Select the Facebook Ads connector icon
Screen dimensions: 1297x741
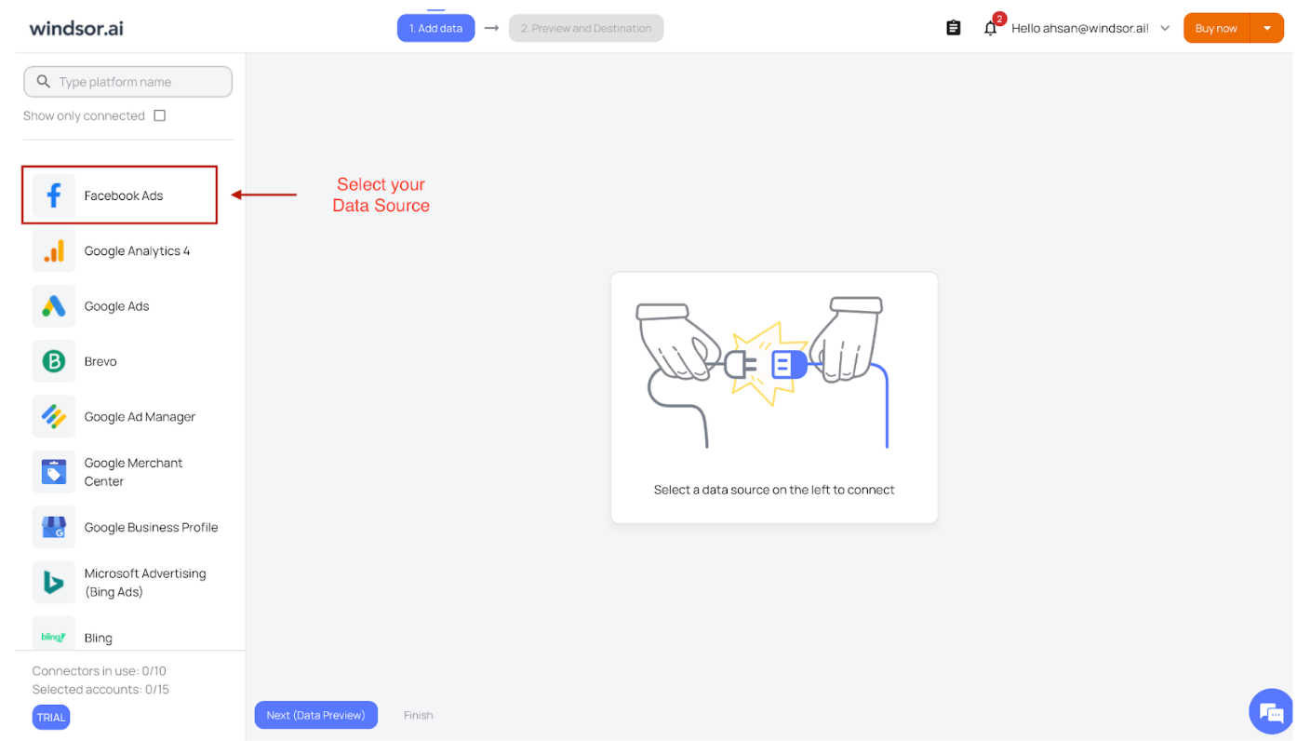[x=54, y=195]
